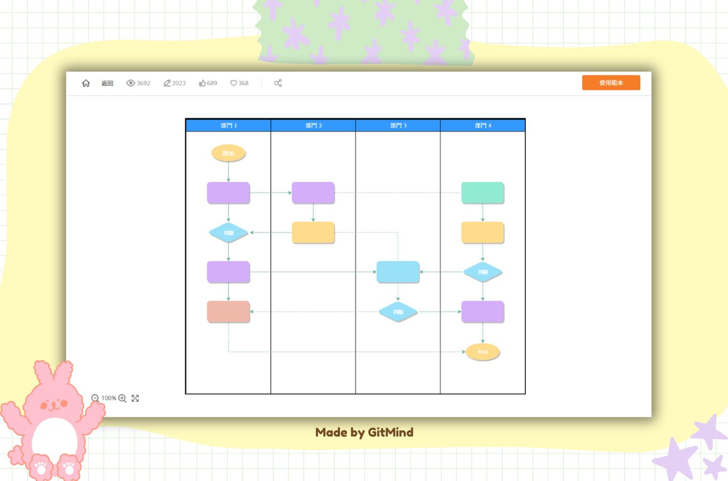This screenshot has height=481, width=728.
Task: Select the purple rectangle below 開始 node
Action: pyautogui.click(x=229, y=193)
